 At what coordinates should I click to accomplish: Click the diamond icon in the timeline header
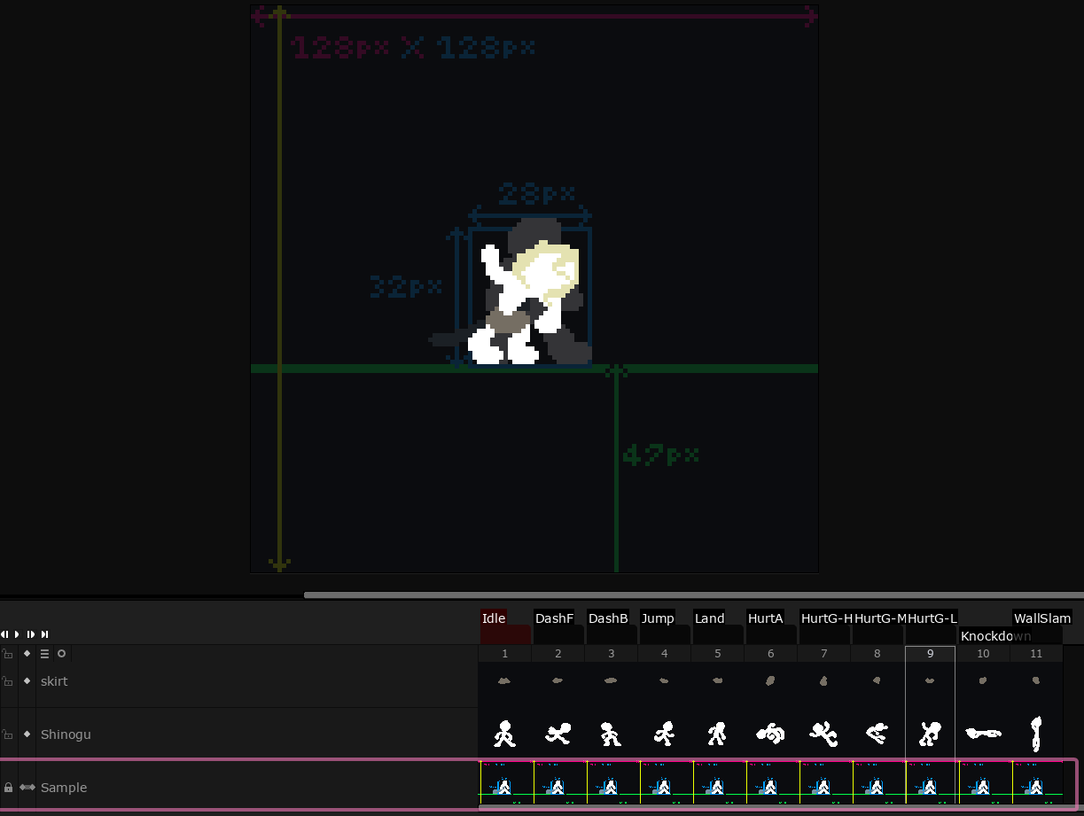pos(27,654)
